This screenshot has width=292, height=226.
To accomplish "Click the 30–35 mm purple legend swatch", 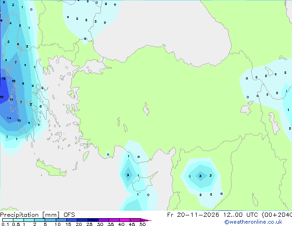I will [x=103, y=220].
